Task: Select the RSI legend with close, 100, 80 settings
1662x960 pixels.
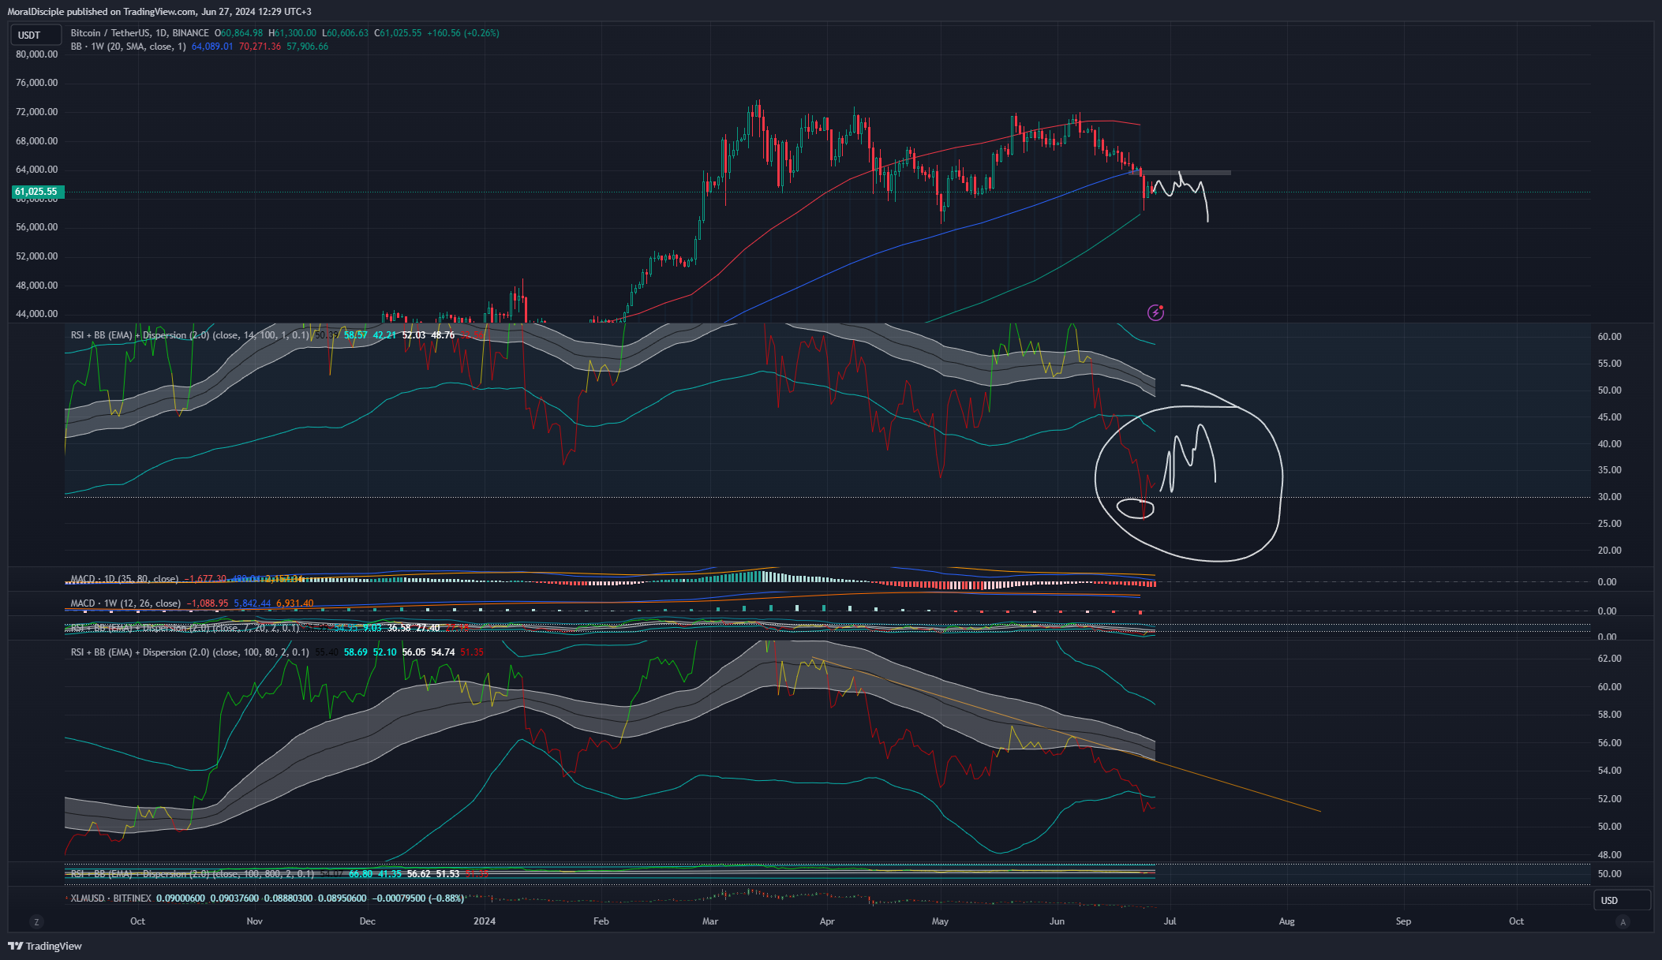Action: coord(190,652)
